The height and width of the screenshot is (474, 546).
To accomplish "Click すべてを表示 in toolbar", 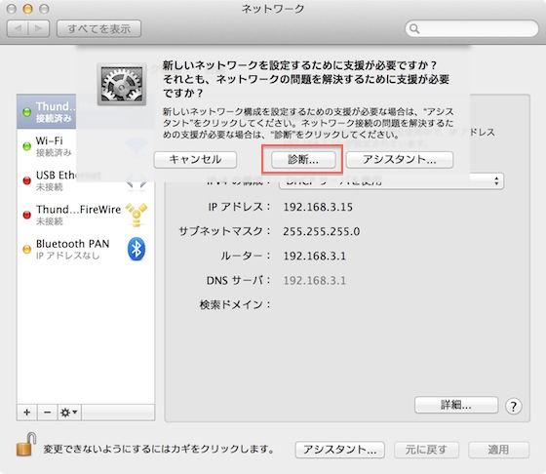I will pyautogui.click(x=98, y=28).
